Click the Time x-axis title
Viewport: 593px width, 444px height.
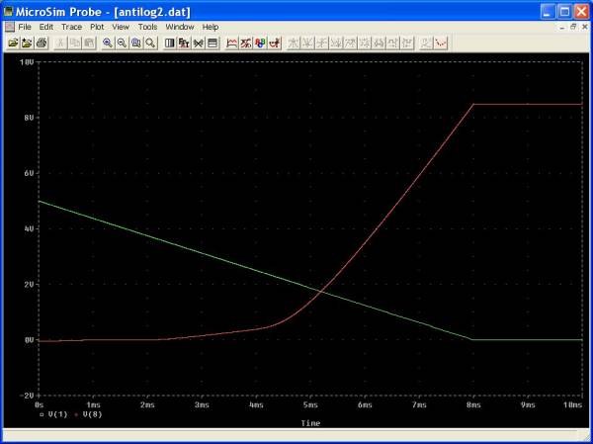pyautogui.click(x=310, y=423)
